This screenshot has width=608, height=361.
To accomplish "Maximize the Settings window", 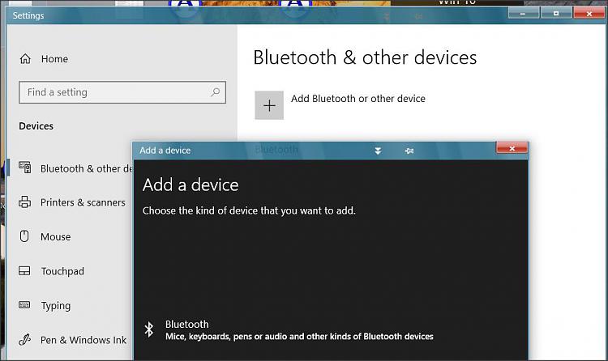I will click(x=556, y=14).
